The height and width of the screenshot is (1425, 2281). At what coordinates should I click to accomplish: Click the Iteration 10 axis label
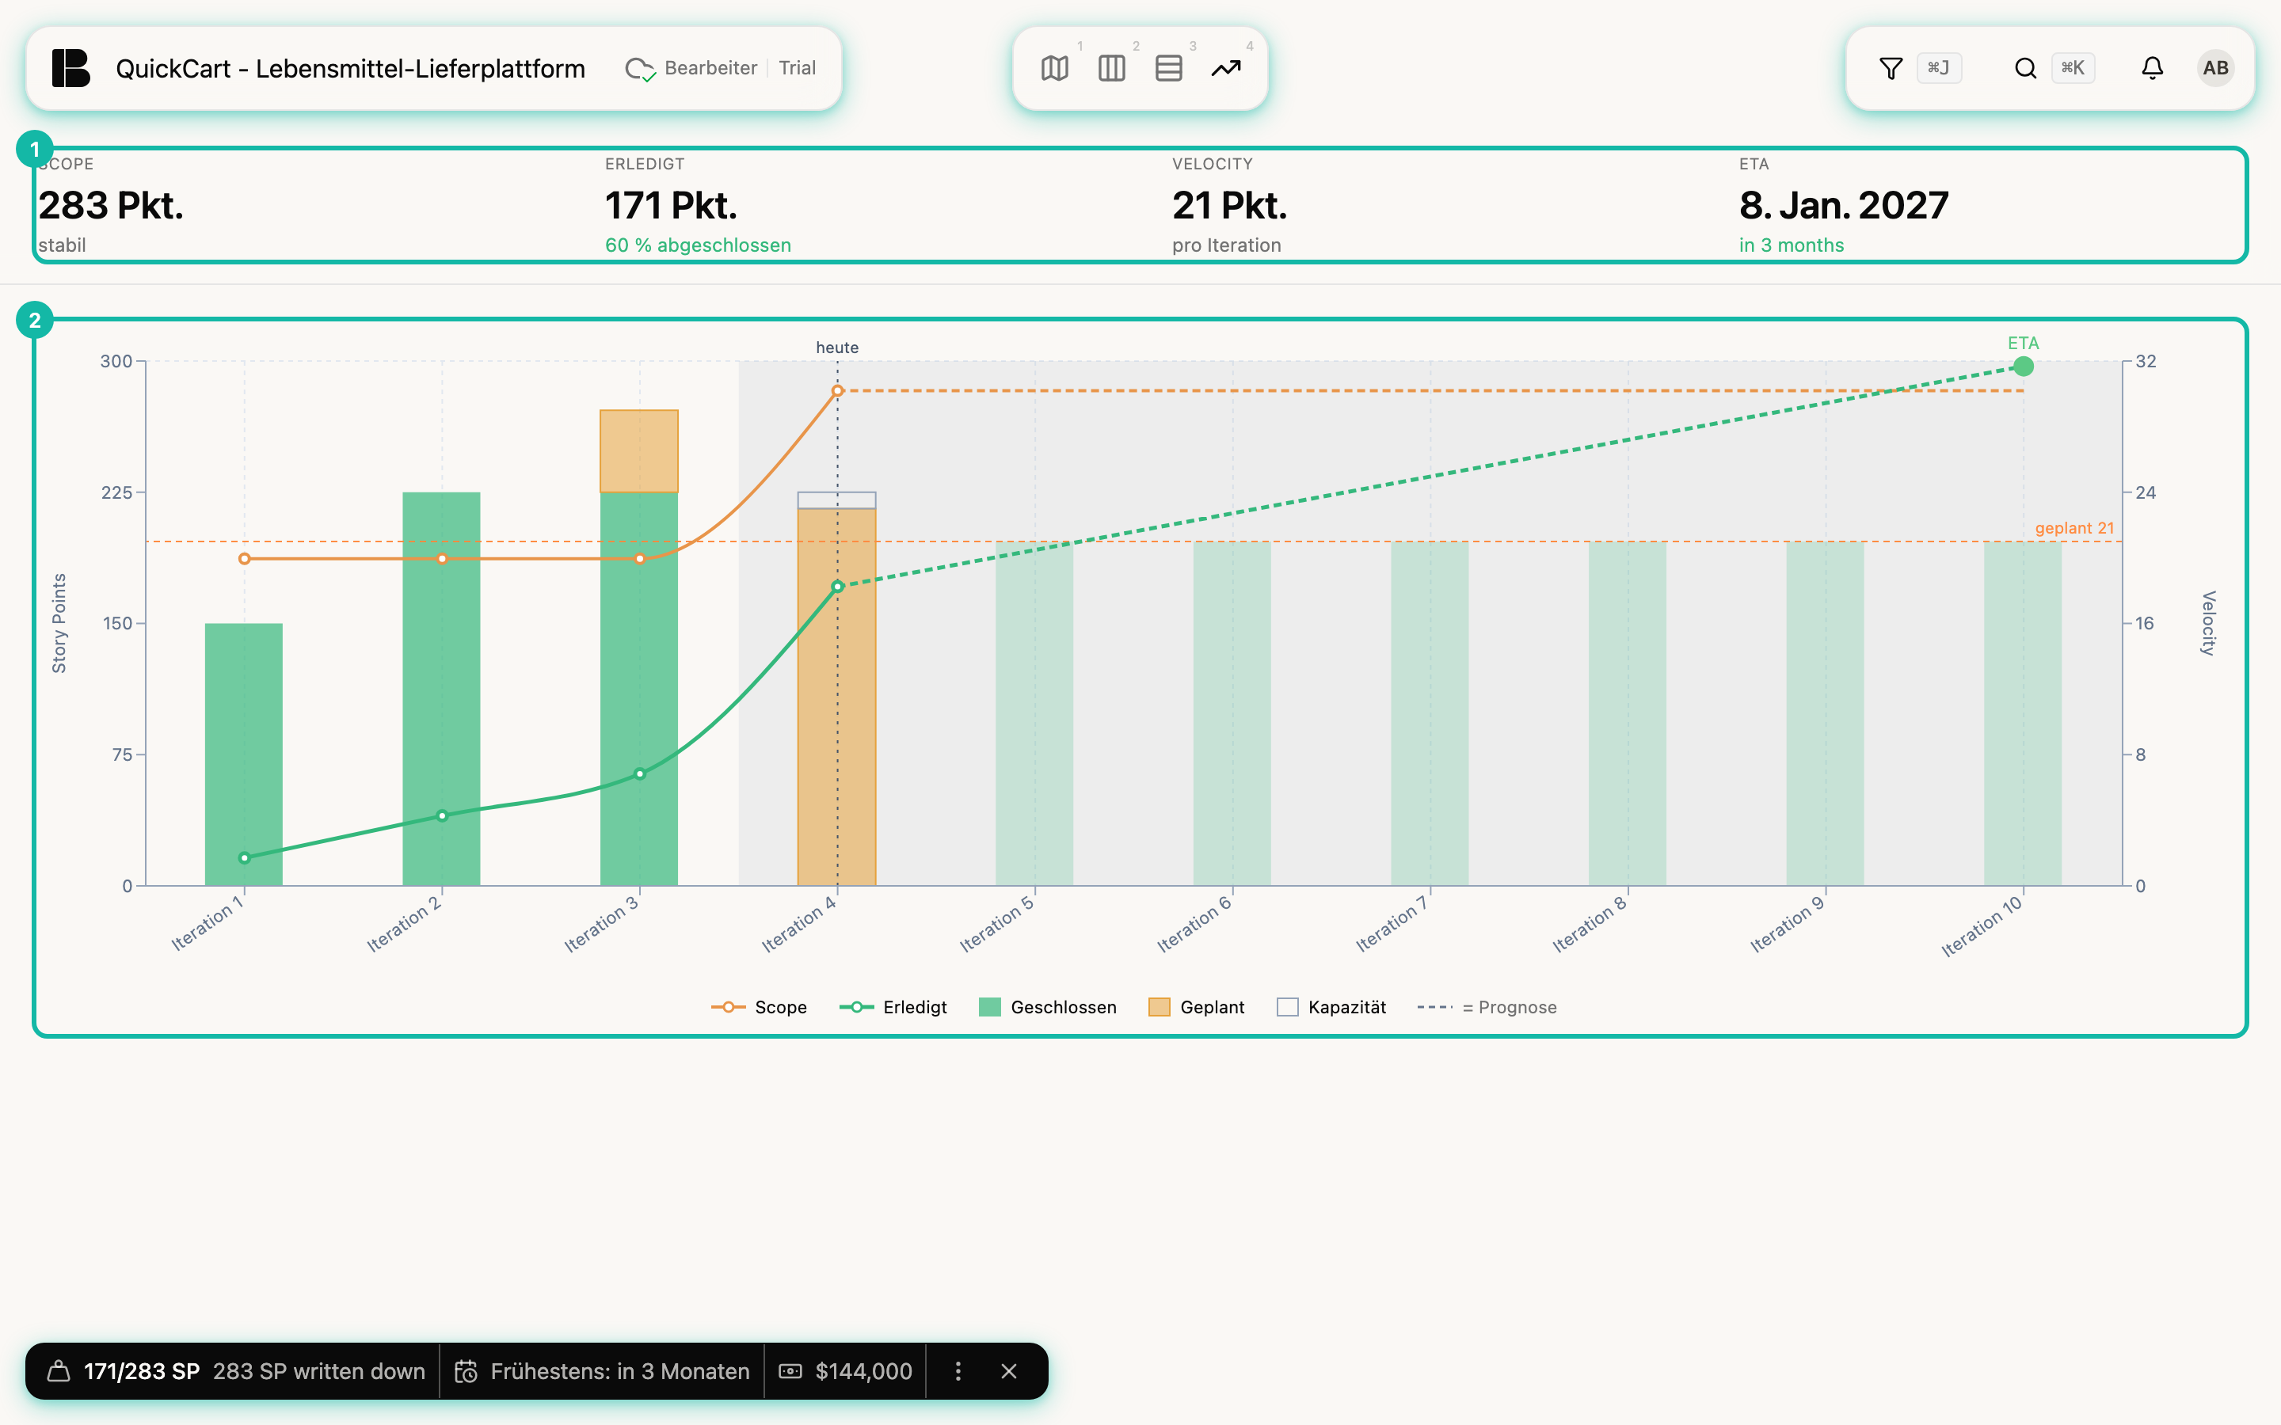coord(1982,925)
